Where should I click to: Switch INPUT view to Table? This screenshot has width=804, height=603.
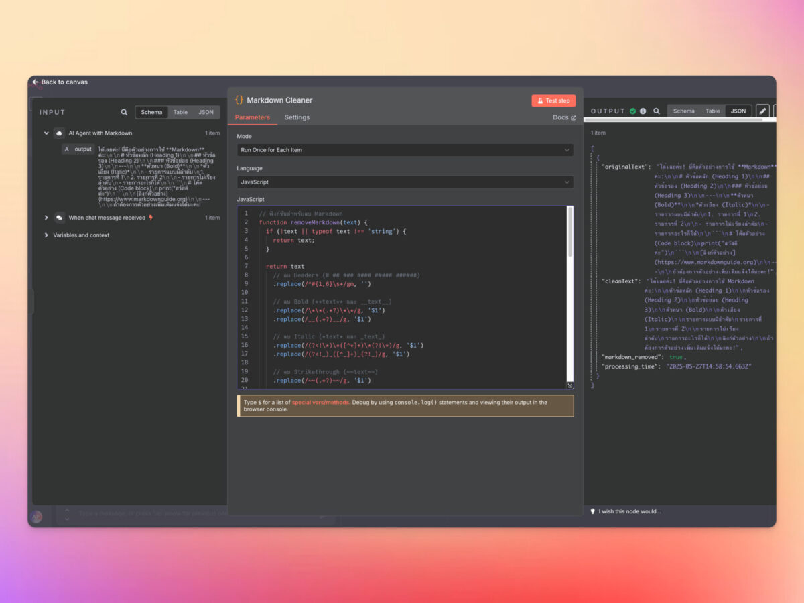click(x=180, y=112)
